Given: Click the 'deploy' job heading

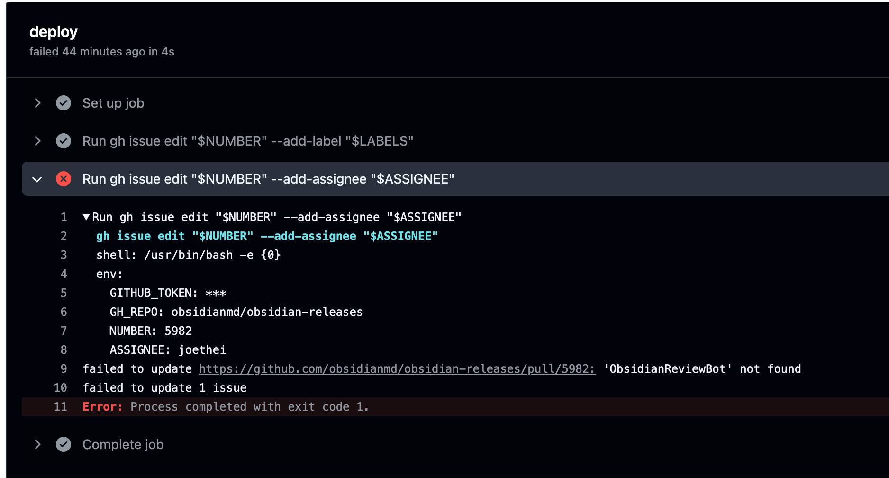Looking at the screenshot, I should (x=53, y=32).
